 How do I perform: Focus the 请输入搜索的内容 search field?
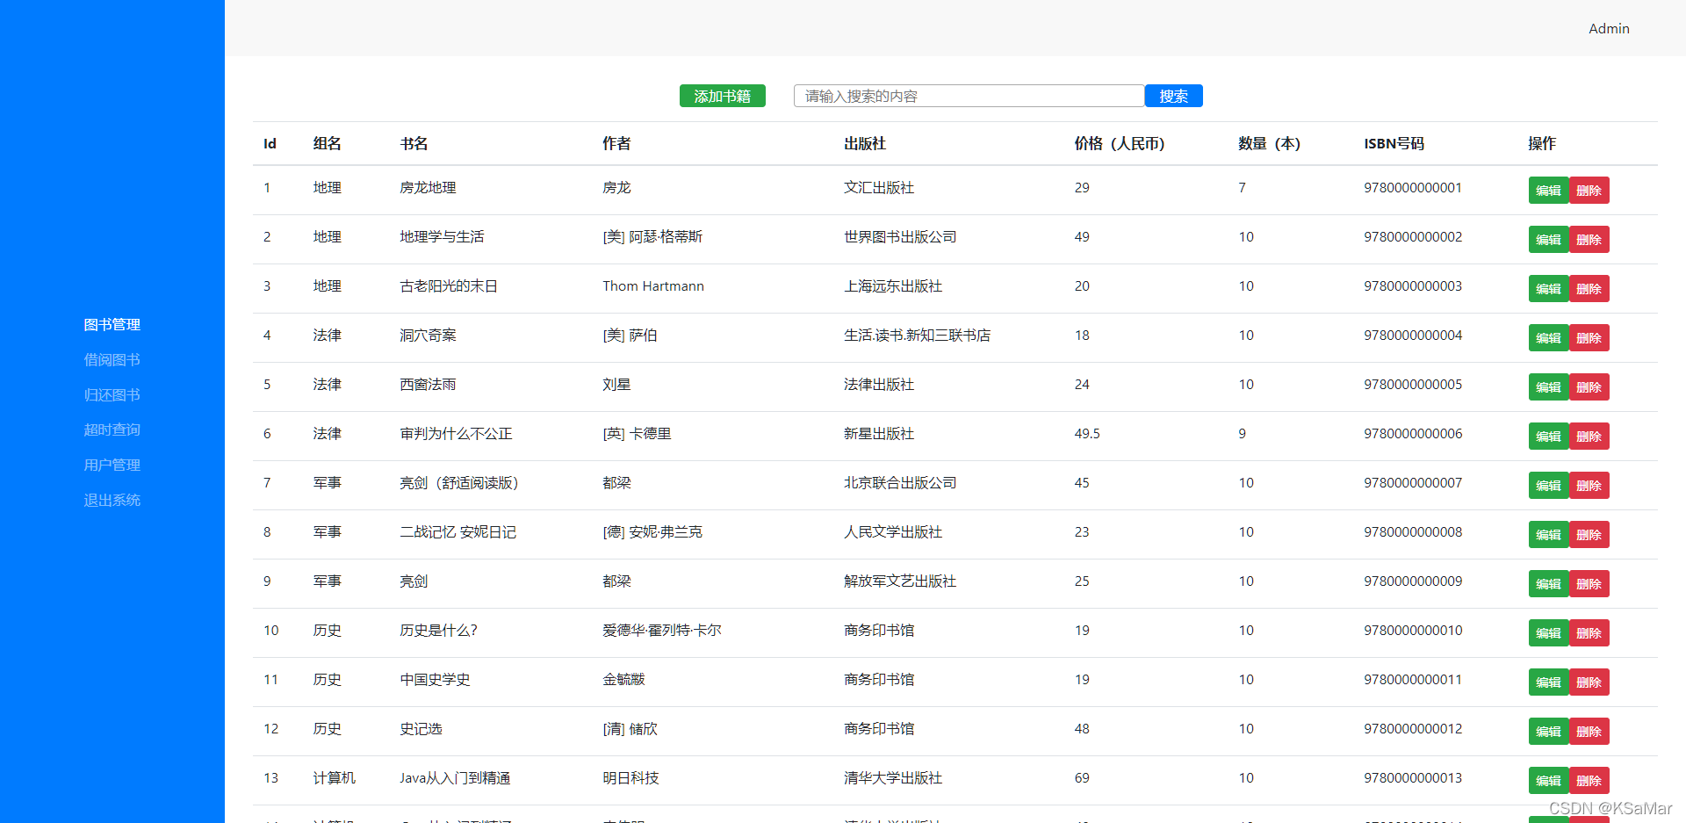(x=969, y=96)
